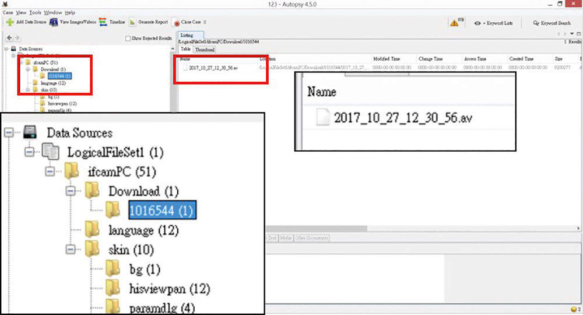Switch to the Thumbnail view tab

[x=205, y=50]
